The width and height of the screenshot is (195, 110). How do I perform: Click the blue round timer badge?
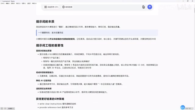[183, 107]
